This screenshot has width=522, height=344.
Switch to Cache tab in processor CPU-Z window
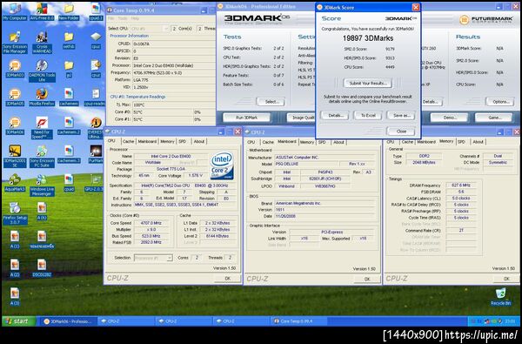coord(128,141)
